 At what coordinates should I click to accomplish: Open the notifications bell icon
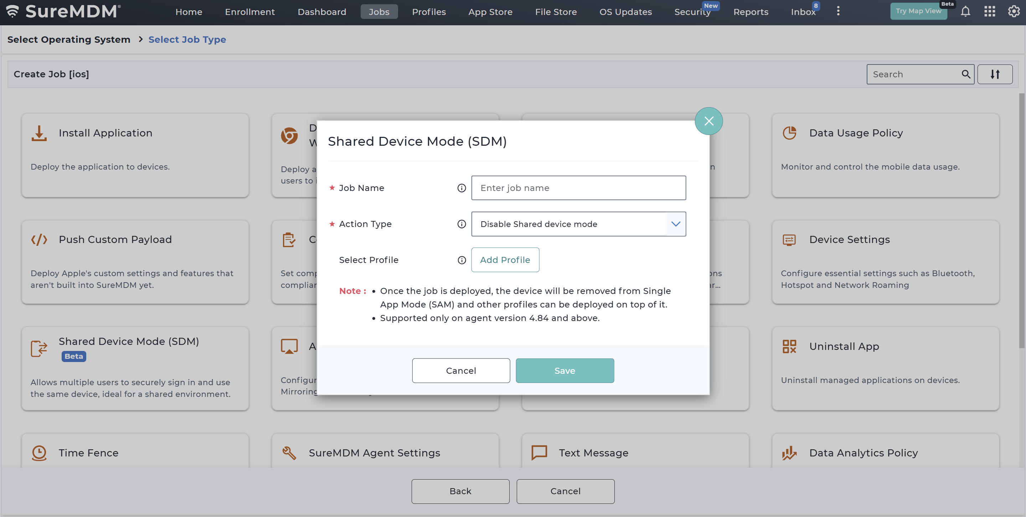(965, 11)
